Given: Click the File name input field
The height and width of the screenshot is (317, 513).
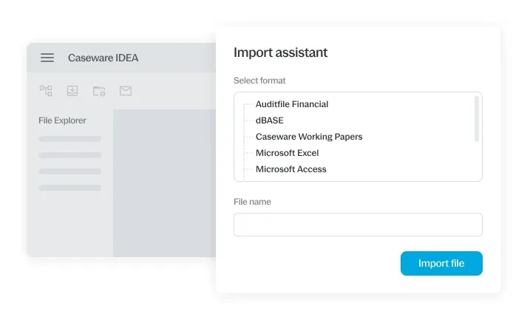Looking at the screenshot, I should coord(358,225).
